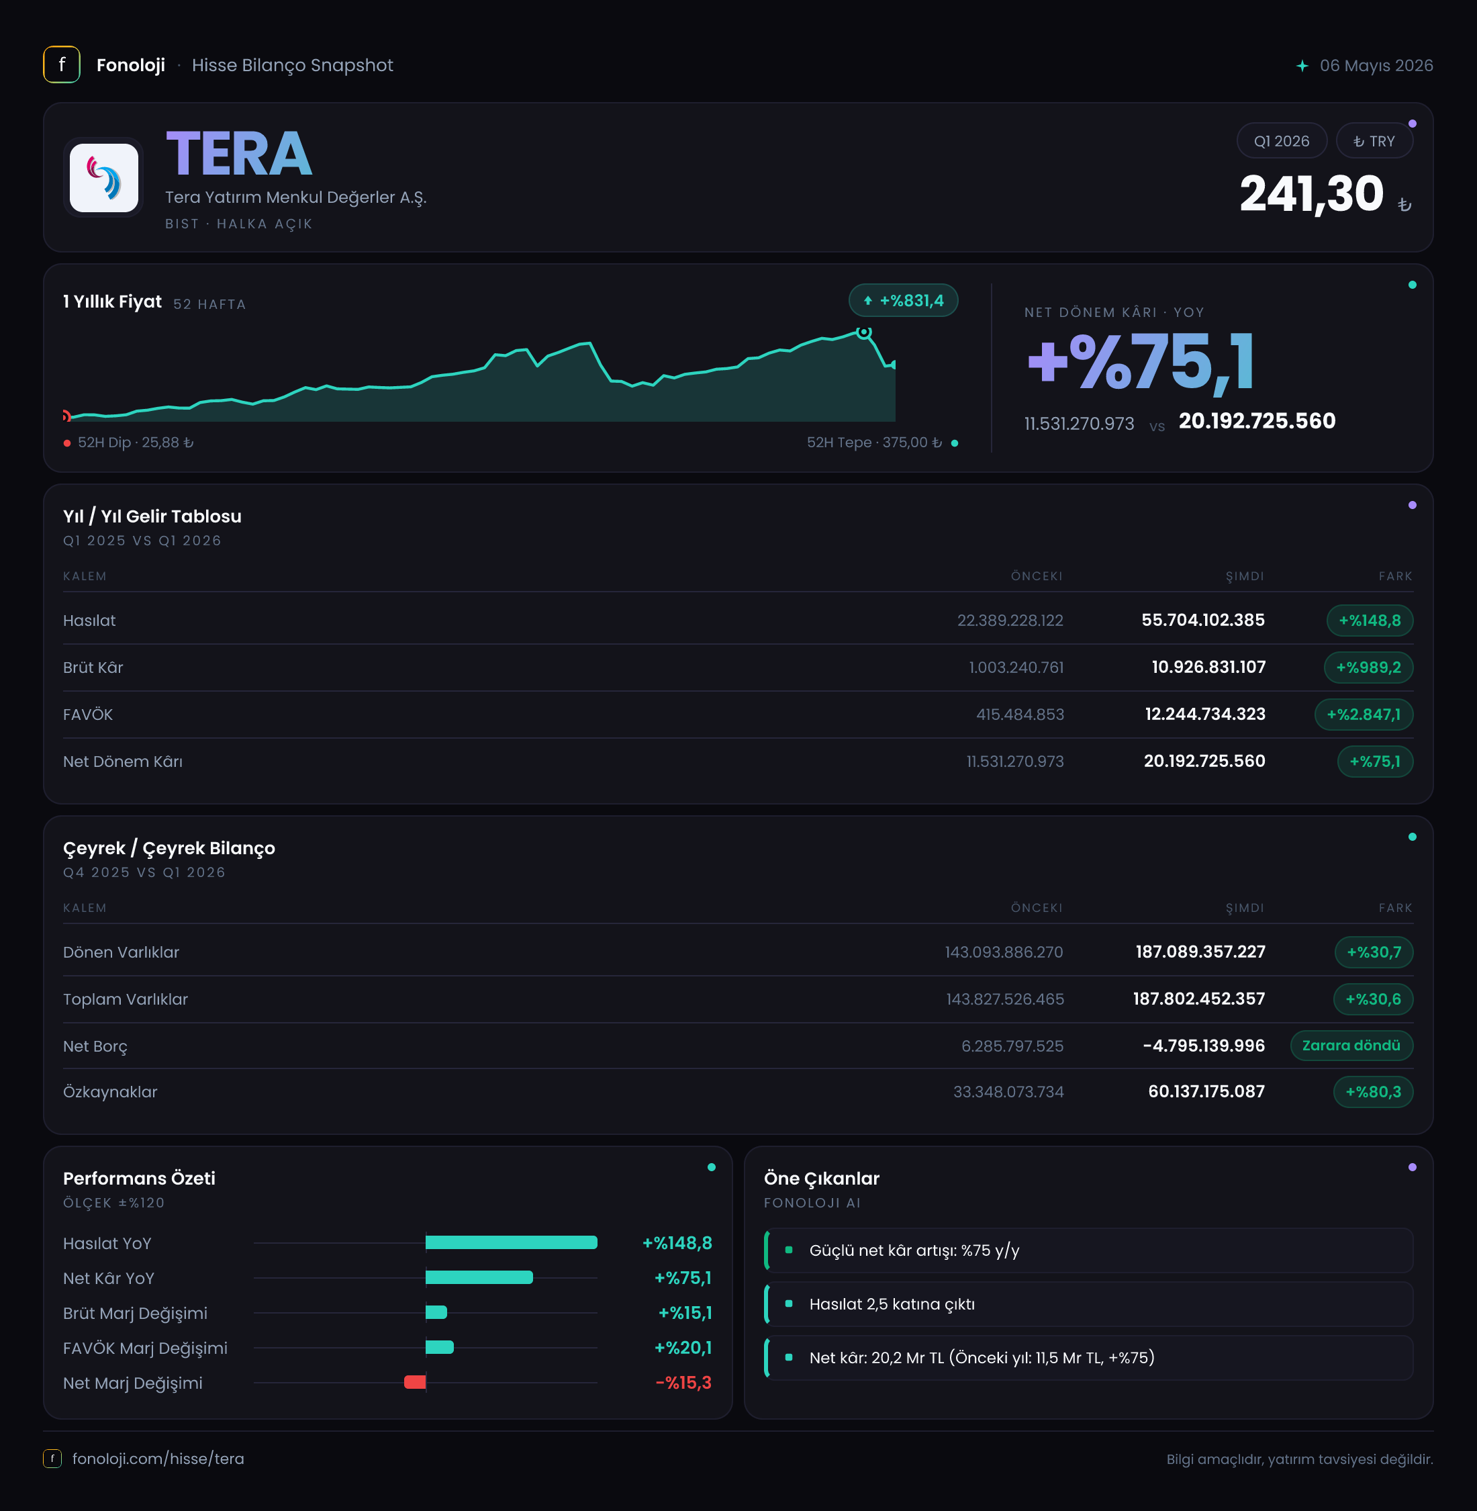Select the Q1 2026 period pill

tap(1282, 141)
